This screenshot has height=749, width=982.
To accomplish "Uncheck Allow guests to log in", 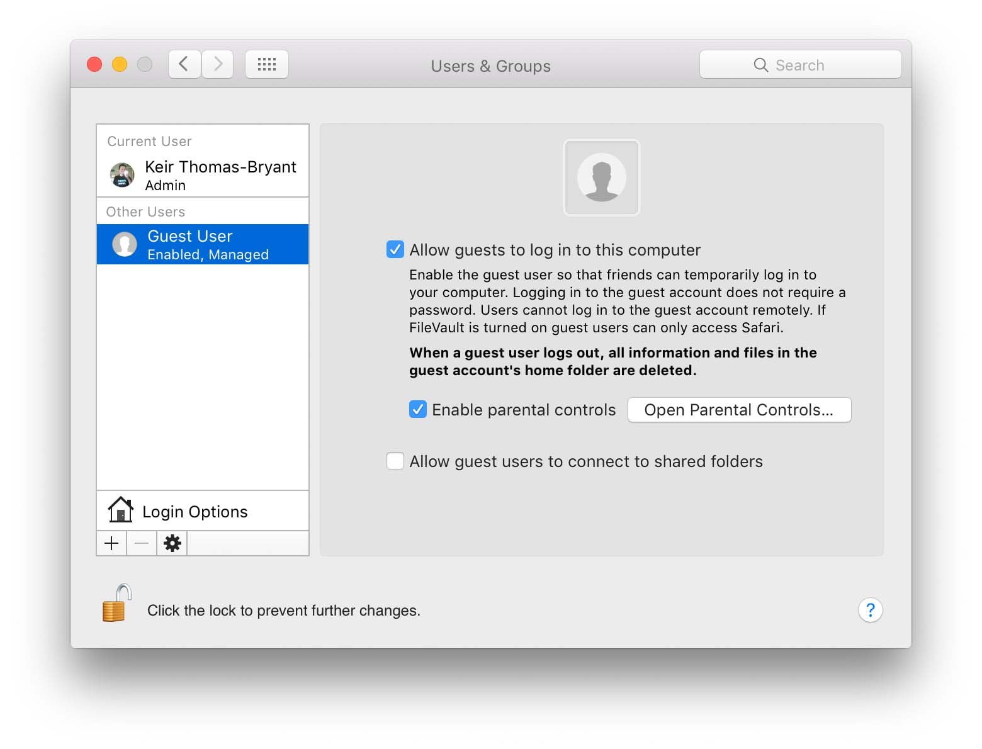I will click(x=395, y=249).
